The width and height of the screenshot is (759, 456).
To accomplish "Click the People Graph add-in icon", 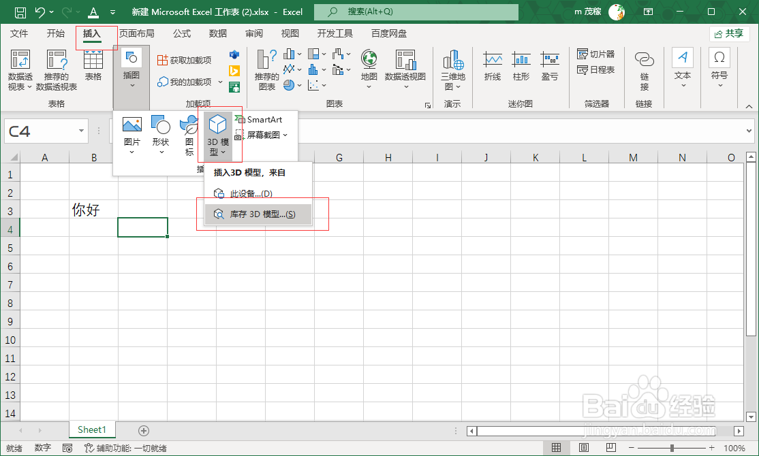I will click(x=234, y=87).
